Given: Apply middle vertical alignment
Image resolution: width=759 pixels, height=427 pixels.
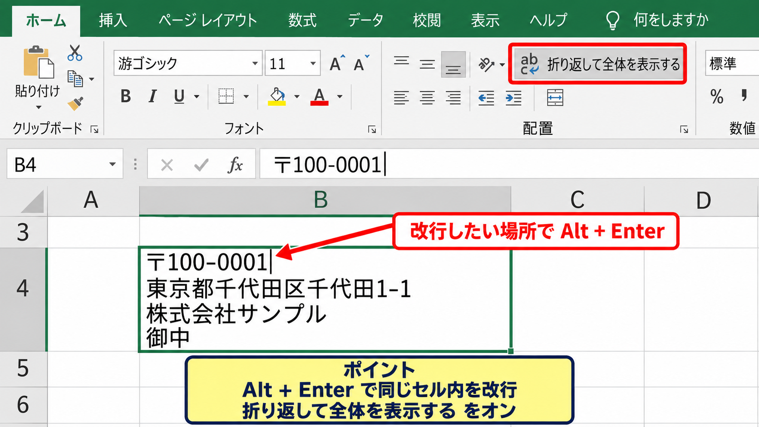Looking at the screenshot, I should click(x=427, y=64).
